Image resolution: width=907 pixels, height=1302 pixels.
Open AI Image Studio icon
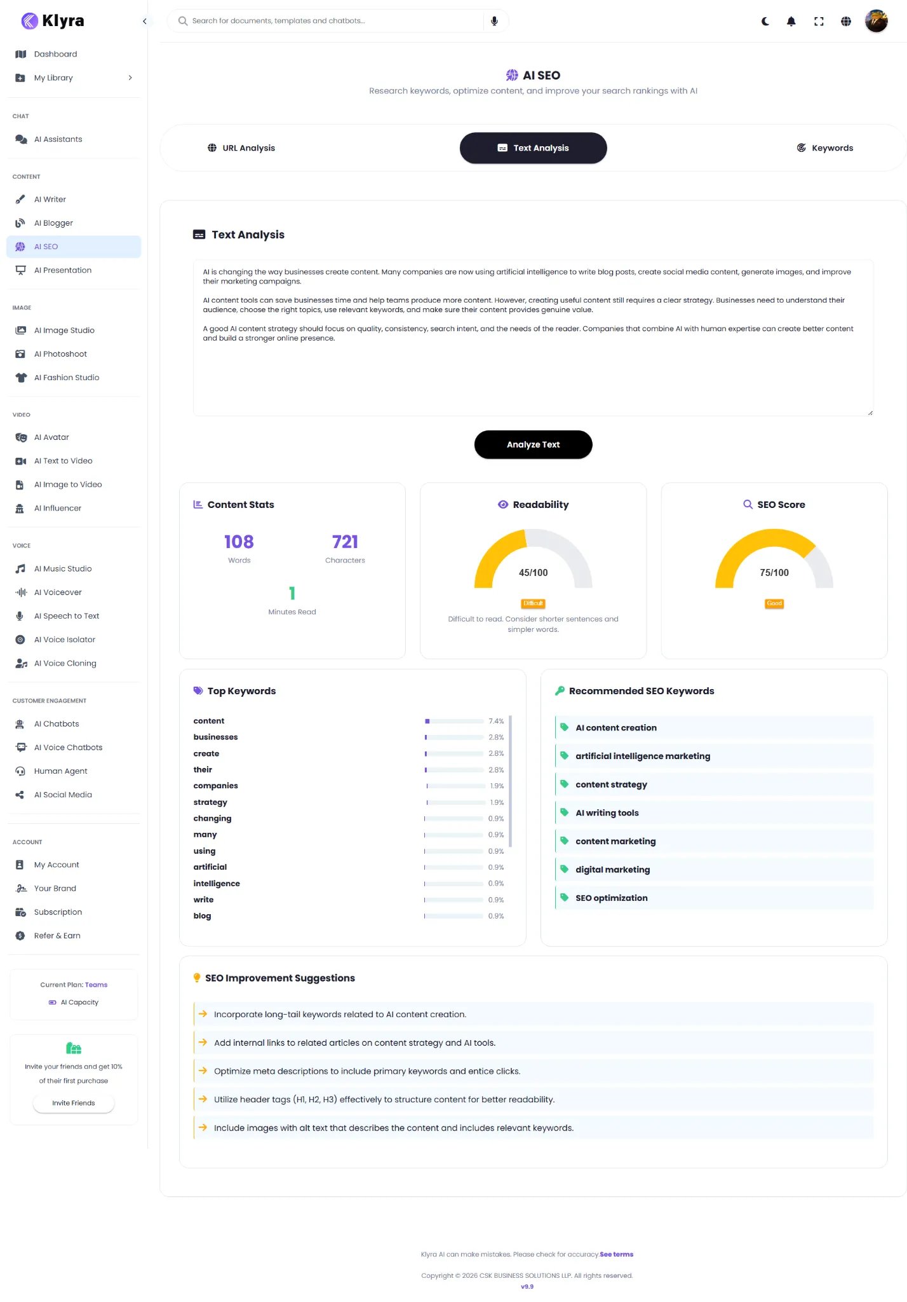click(20, 330)
